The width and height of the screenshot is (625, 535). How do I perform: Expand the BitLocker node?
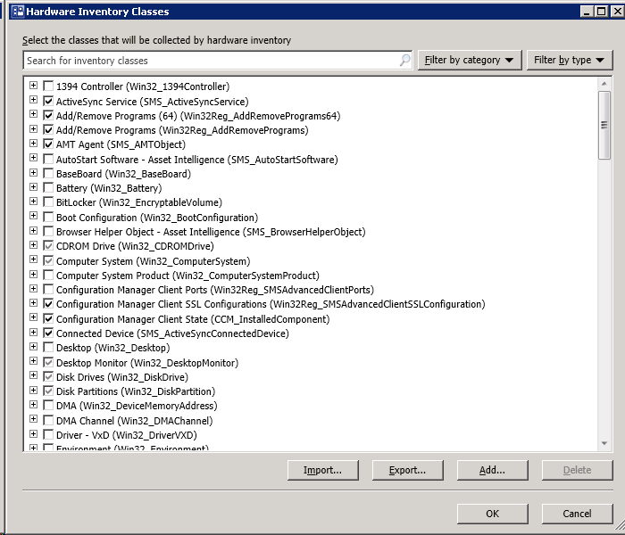[34, 202]
